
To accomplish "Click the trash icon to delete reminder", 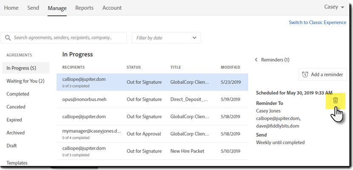I will tap(335, 100).
